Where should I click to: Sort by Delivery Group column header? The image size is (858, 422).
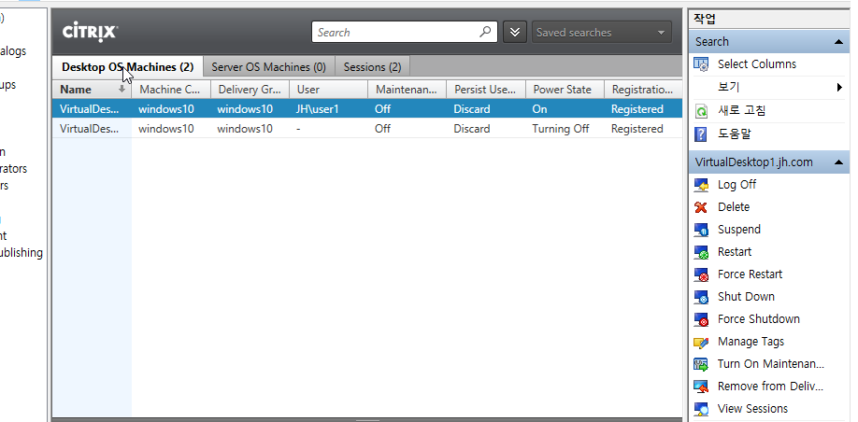coord(250,89)
